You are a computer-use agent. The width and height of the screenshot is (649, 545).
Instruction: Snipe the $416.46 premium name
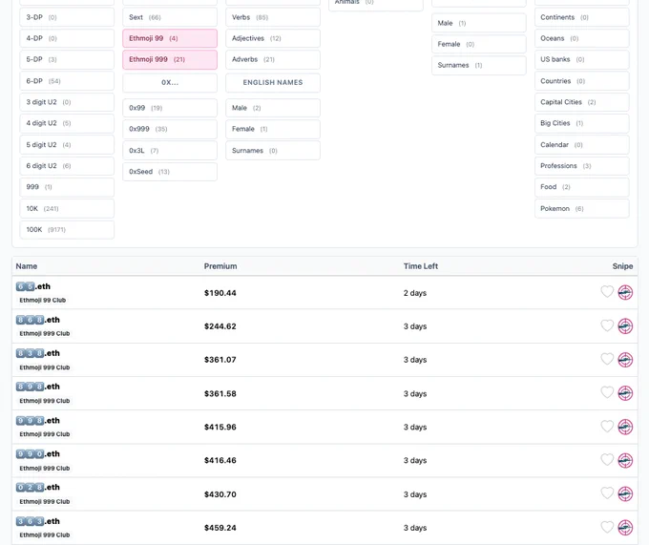(625, 460)
